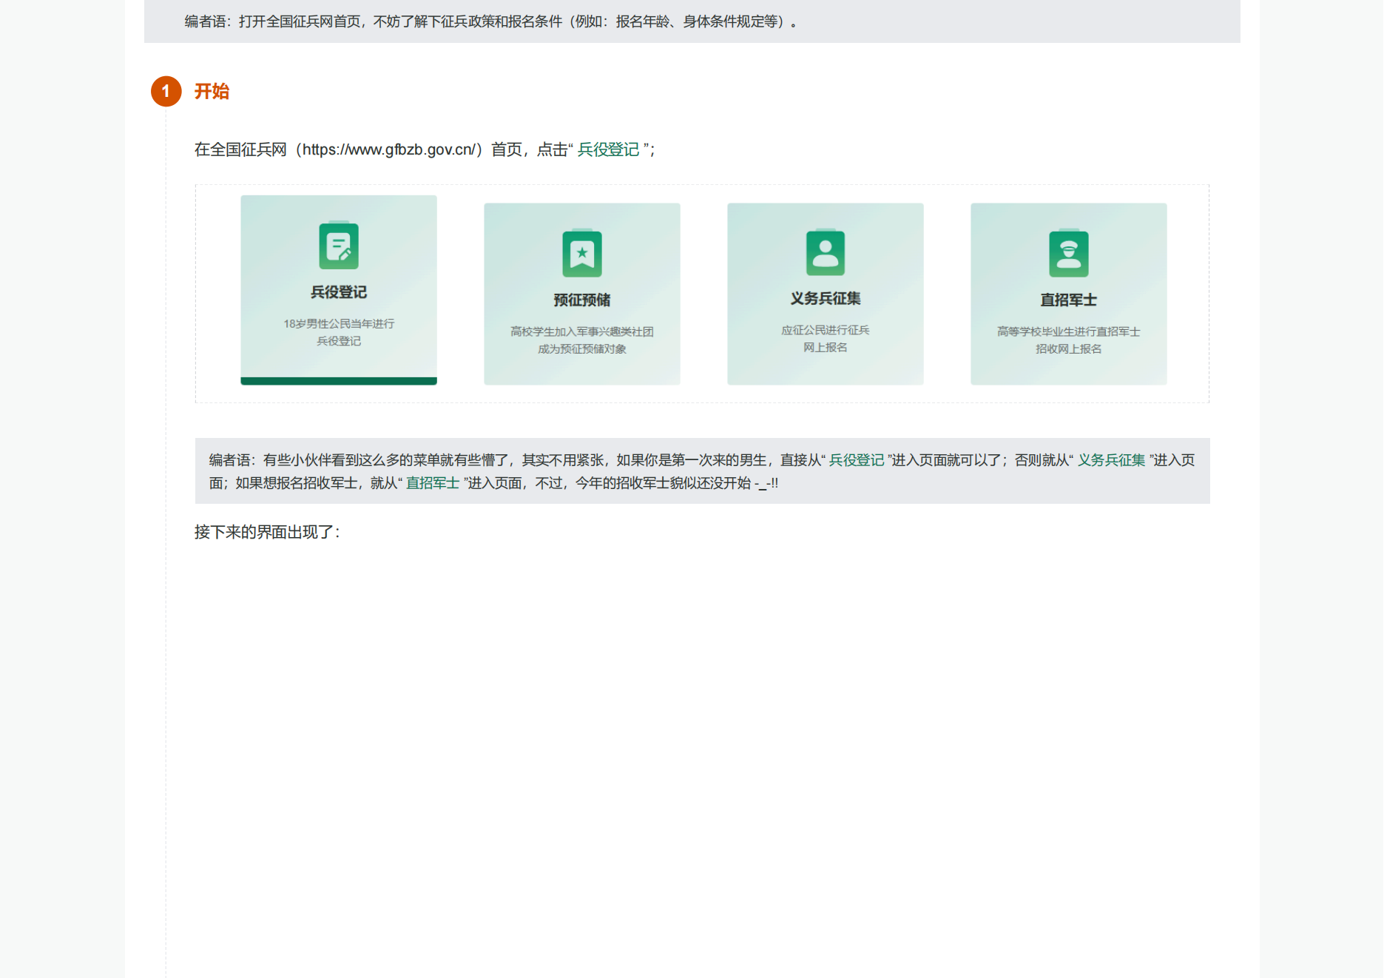Click the orange step number 1 circle
The height and width of the screenshot is (978, 1384).
[x=166, y=92]
